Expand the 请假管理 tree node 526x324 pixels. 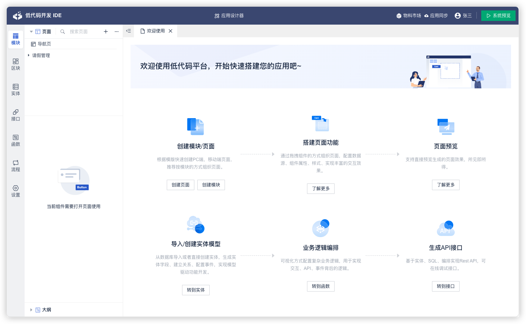click(29, 55)
